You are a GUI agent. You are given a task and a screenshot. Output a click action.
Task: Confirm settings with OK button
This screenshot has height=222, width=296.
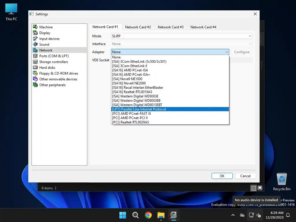point(222,176)
